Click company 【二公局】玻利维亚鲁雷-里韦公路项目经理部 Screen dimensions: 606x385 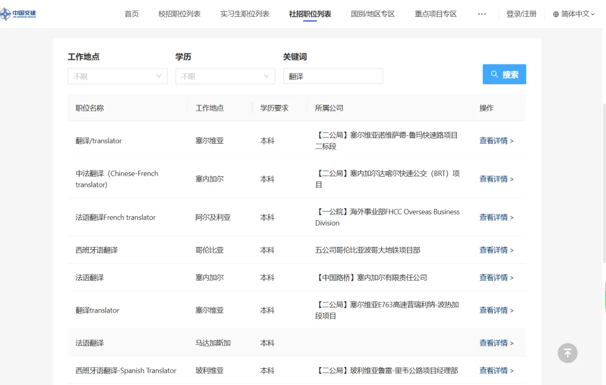coord(387,370)
